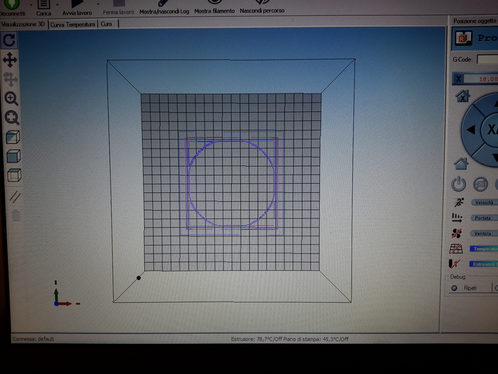Click Mostra/nascondi Log button
The height and width of the screenshot is (374, 498).
click(164, 11)
